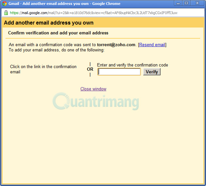Image resolution: width=206 pixels, height=186 pixels.
Task: Close the Chrome window with X
Action: coord(197,3)
